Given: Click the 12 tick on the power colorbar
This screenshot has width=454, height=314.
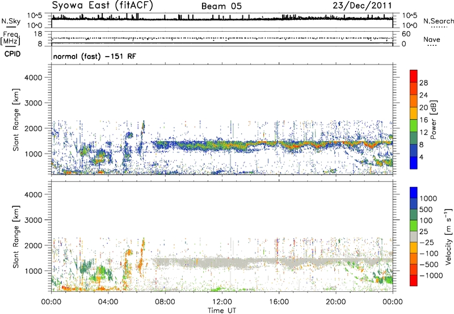Looking at the screenshot, I should coord(423,133).
